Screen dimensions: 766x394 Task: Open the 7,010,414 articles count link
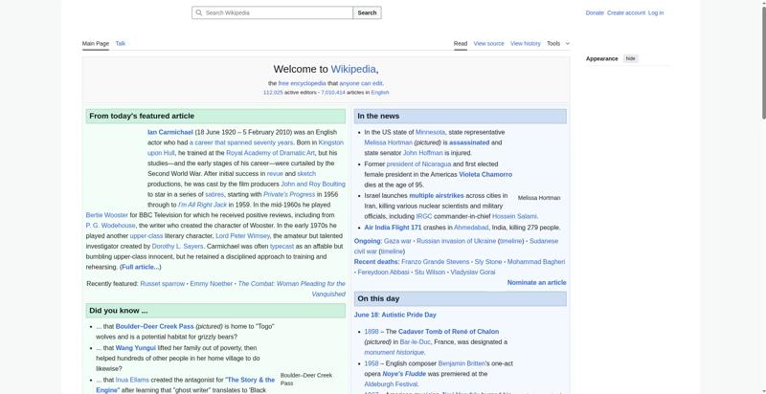332,92
